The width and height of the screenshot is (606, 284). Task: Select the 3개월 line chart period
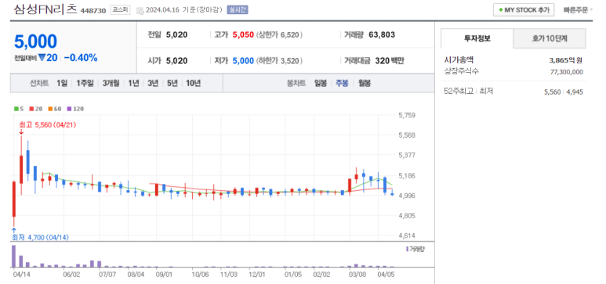coord(111,83)
